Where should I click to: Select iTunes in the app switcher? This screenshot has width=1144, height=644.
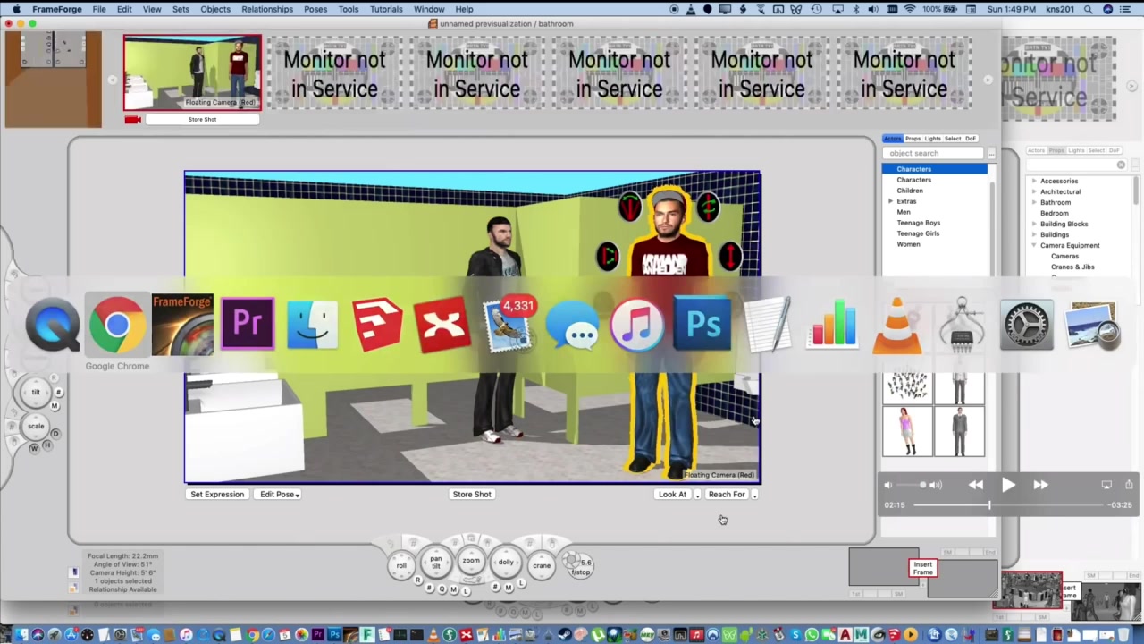[x=638, y=324]
